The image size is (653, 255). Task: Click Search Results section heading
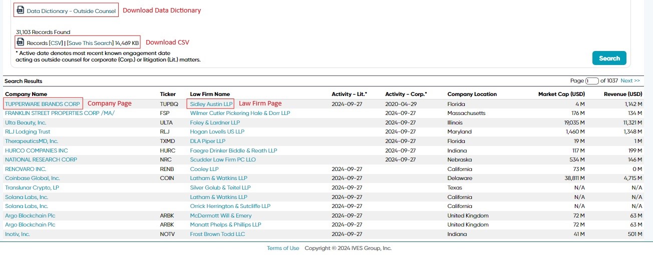pos(24,81)
